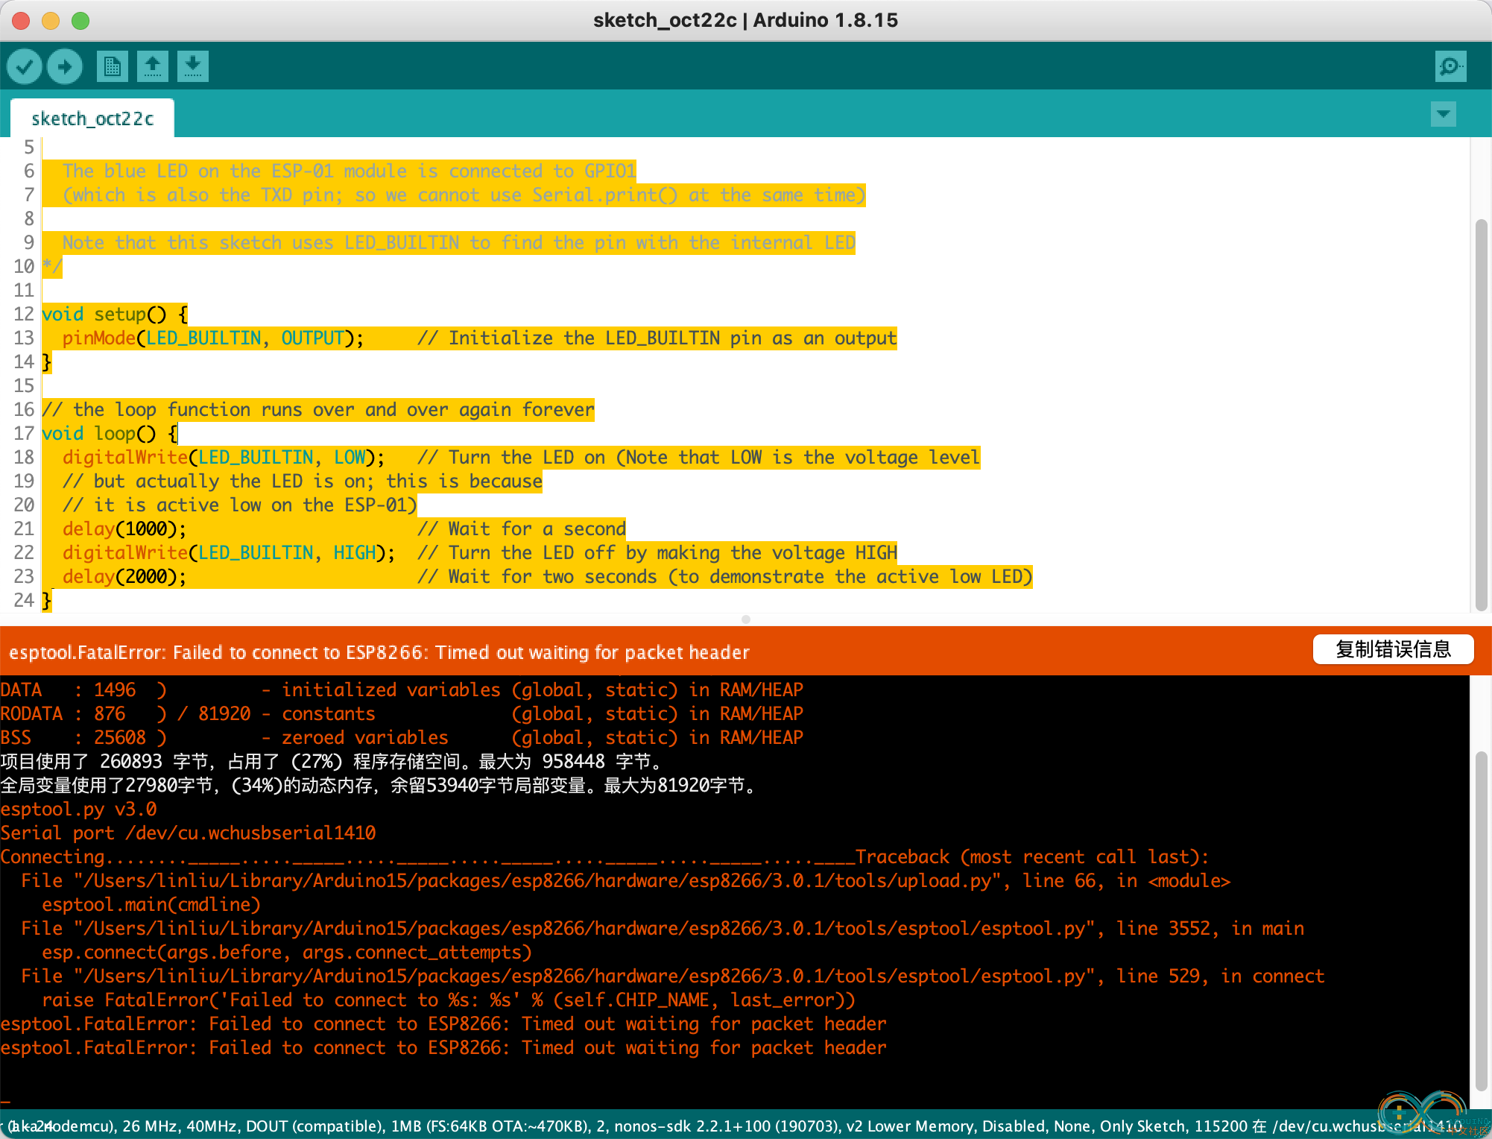This screenshot has width=1492, height=1139.
Task: Expand the tab options dropdown arrow
Action: [1444, 114]
